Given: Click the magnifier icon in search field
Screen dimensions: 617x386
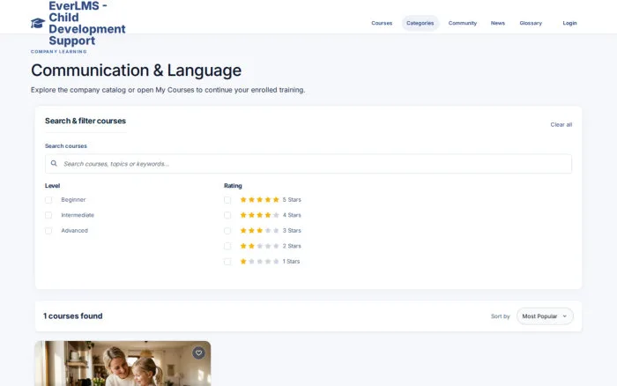Looking at the screenshot, I should coord(54,163).
